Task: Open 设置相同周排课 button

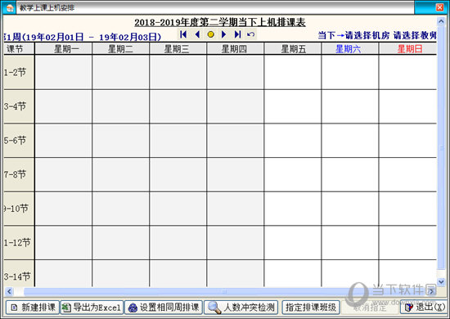Action: (164, 308)
